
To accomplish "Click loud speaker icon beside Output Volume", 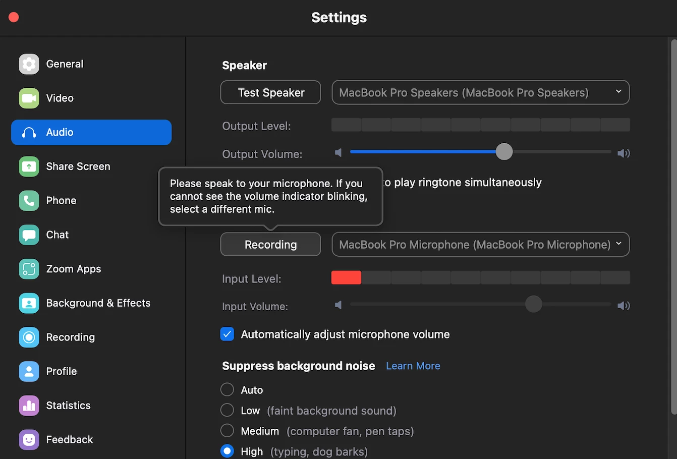I will (624, 153).
